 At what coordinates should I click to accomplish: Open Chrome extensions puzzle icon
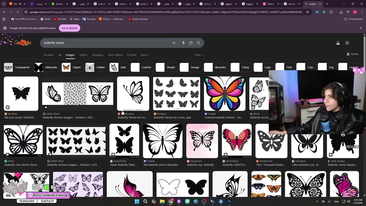pyautogui.click(x=331, y=12)
